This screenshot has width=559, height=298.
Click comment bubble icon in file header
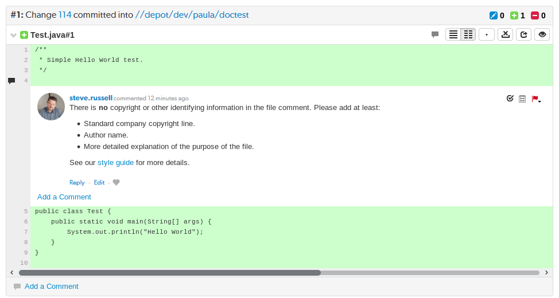point(435,35)
